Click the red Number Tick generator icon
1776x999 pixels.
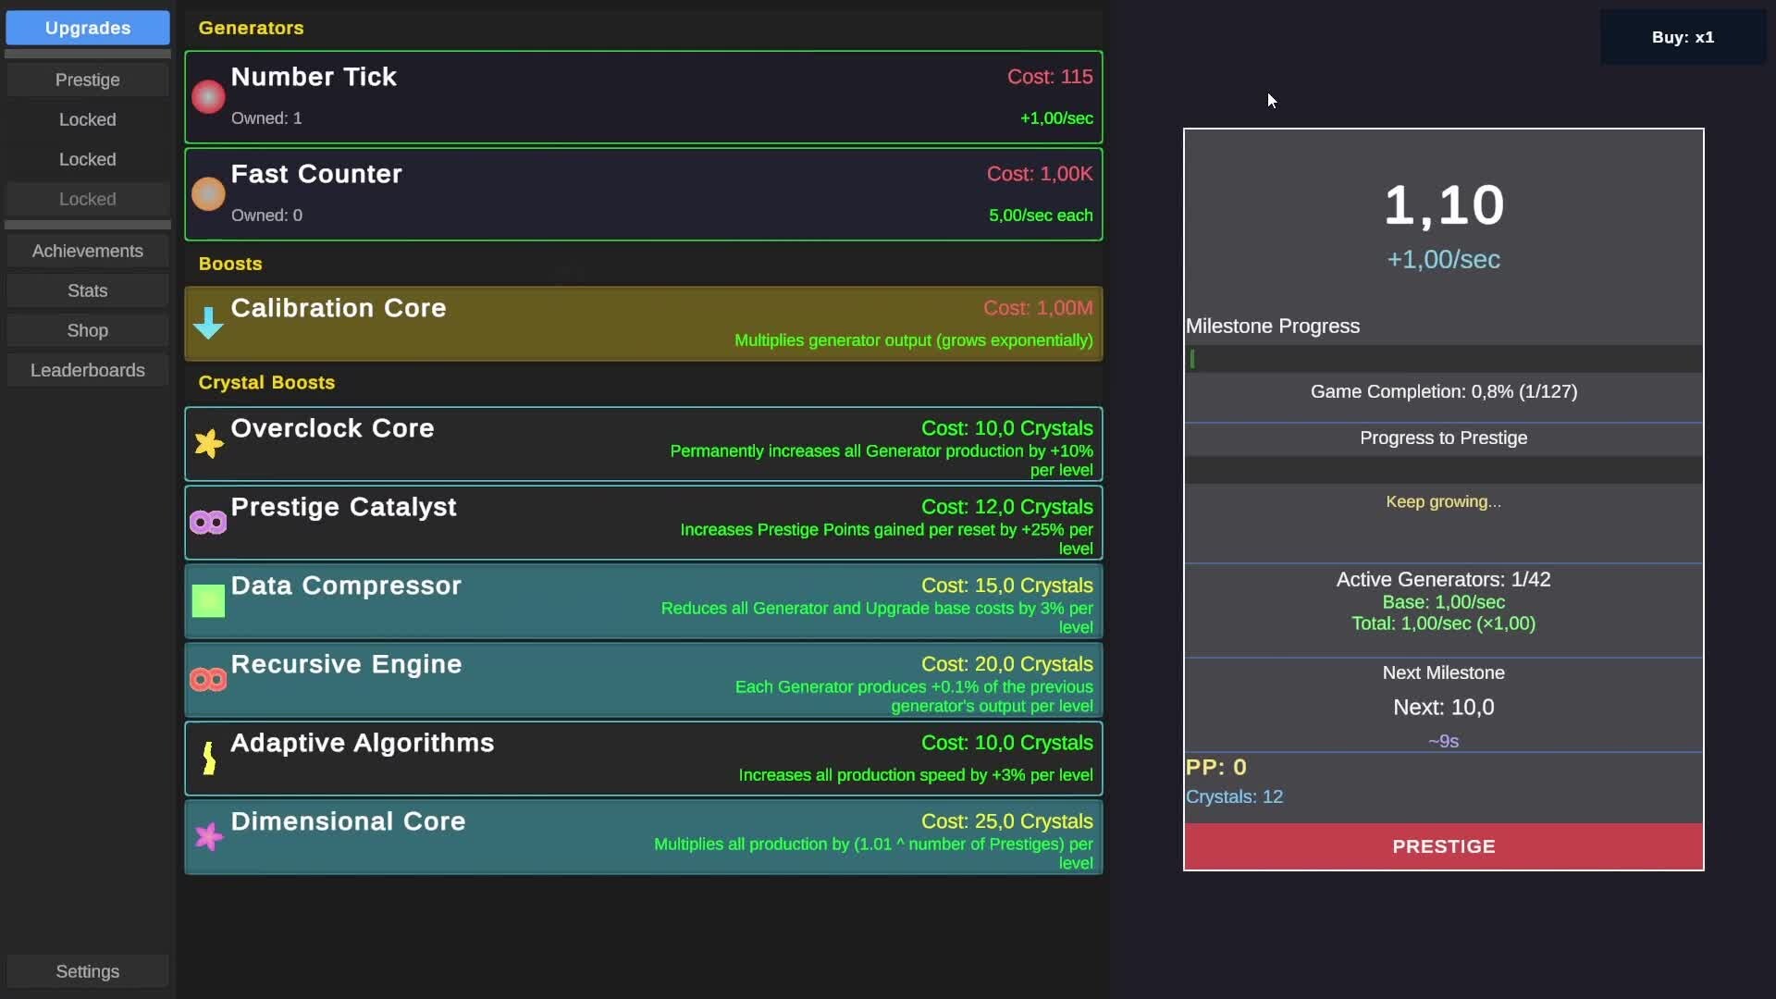click(208, 97)
